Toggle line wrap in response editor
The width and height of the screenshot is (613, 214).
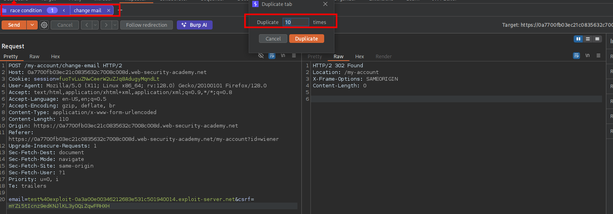click(576, 56)
